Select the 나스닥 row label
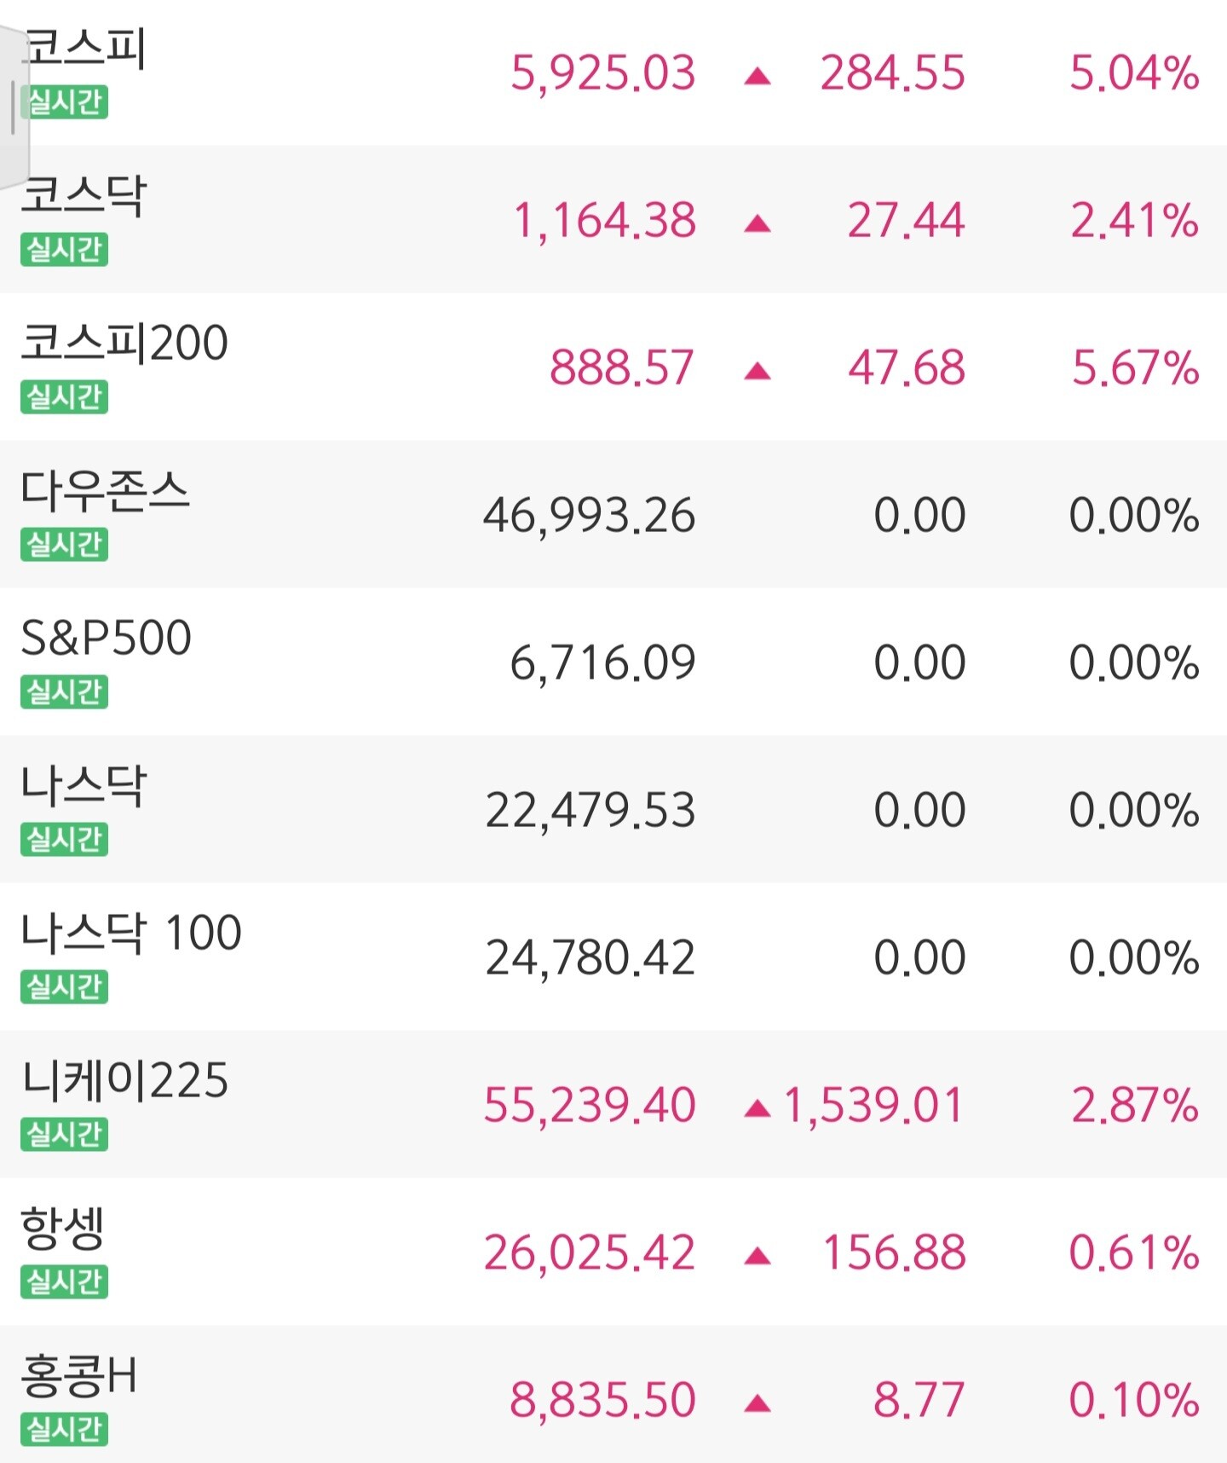1227x1463 pixels. tap(84, 785)
